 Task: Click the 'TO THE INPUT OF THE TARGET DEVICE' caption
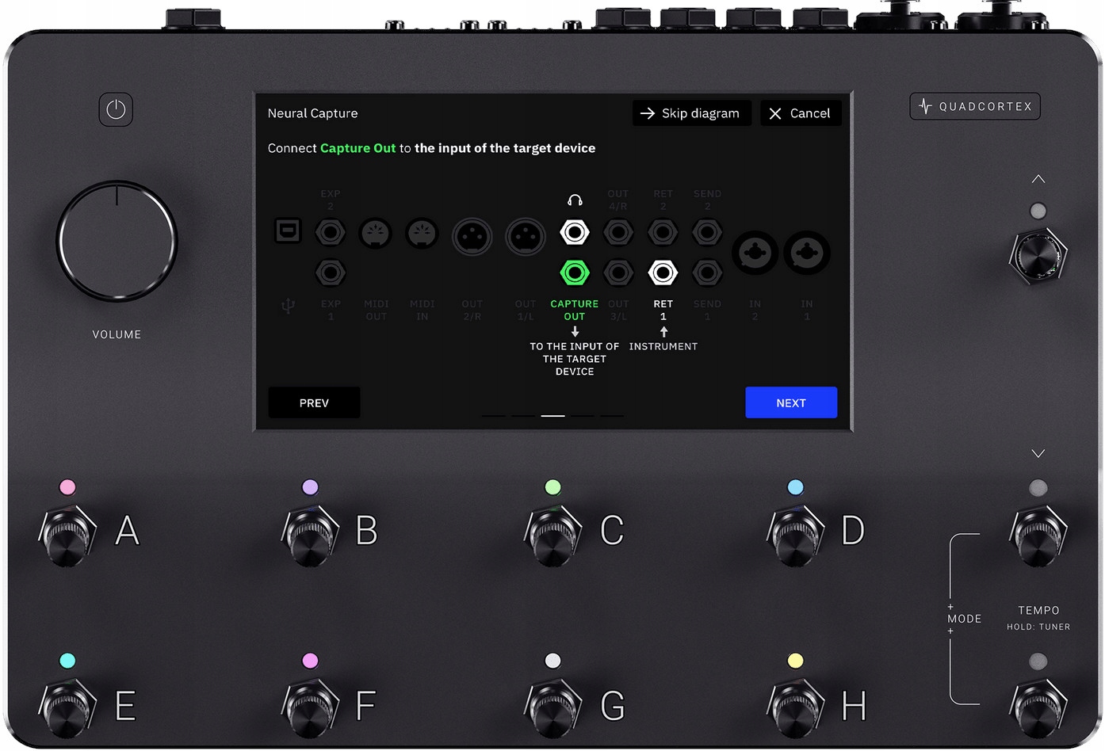(x=575, y=359)
